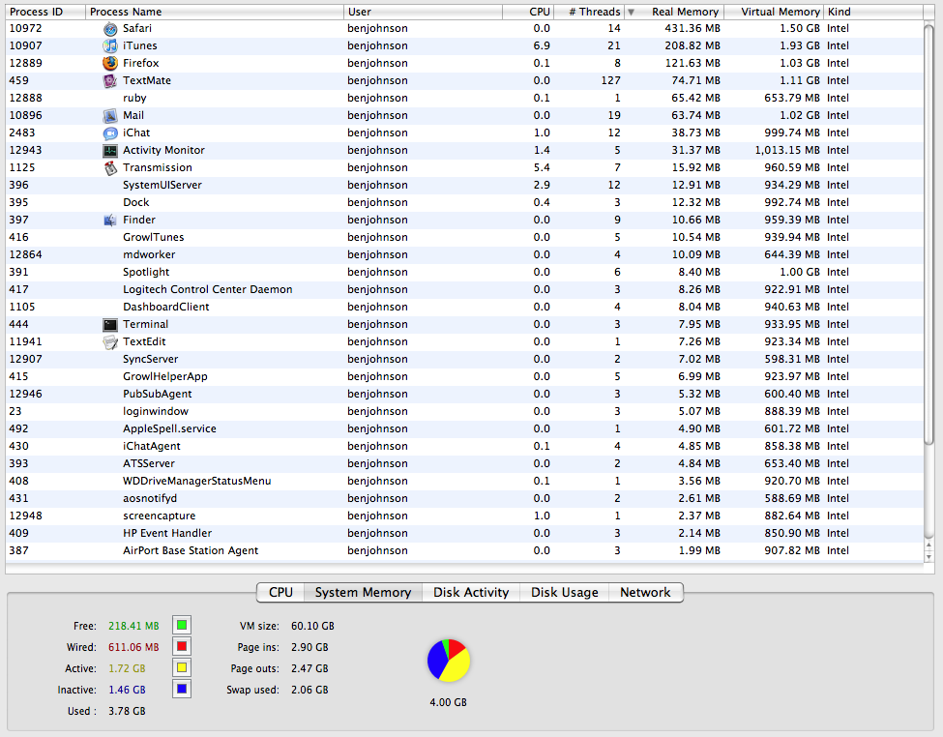Viewport: 943px width, 737px height.
Task: Open the Network tab
Action: (x=645, y=592)
